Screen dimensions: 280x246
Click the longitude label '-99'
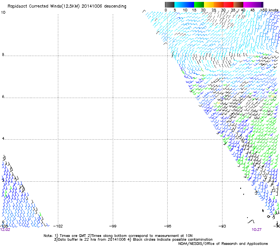point(113,226)
